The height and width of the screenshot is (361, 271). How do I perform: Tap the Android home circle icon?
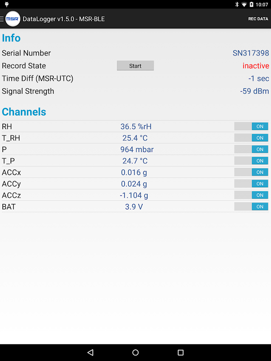pos(135,352)
